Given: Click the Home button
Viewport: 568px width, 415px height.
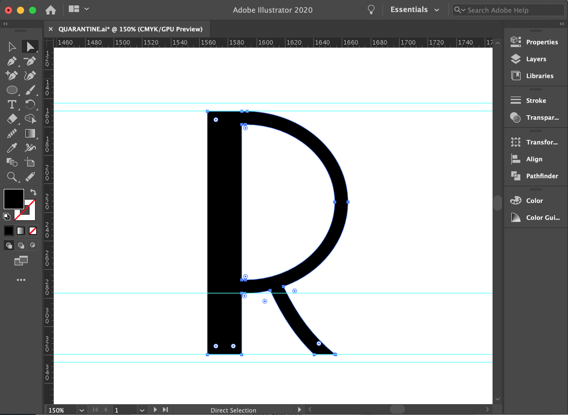Looking at the screenshot, I should (51, 10).
